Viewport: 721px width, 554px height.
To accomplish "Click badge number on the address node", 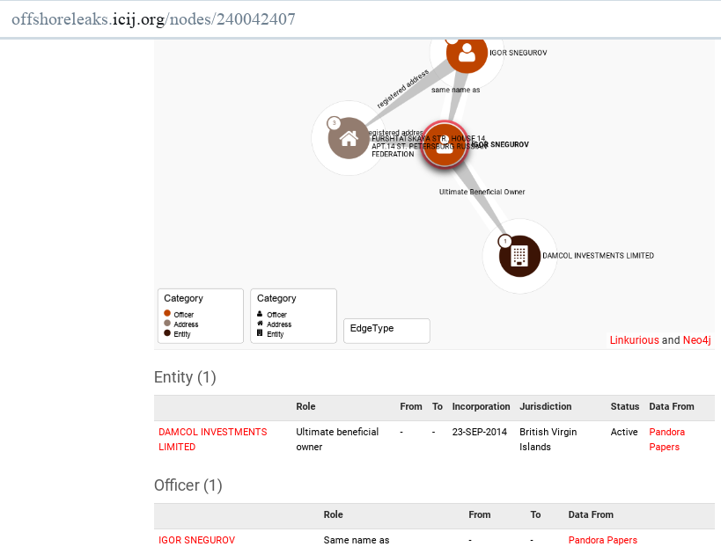I will 334,123.
